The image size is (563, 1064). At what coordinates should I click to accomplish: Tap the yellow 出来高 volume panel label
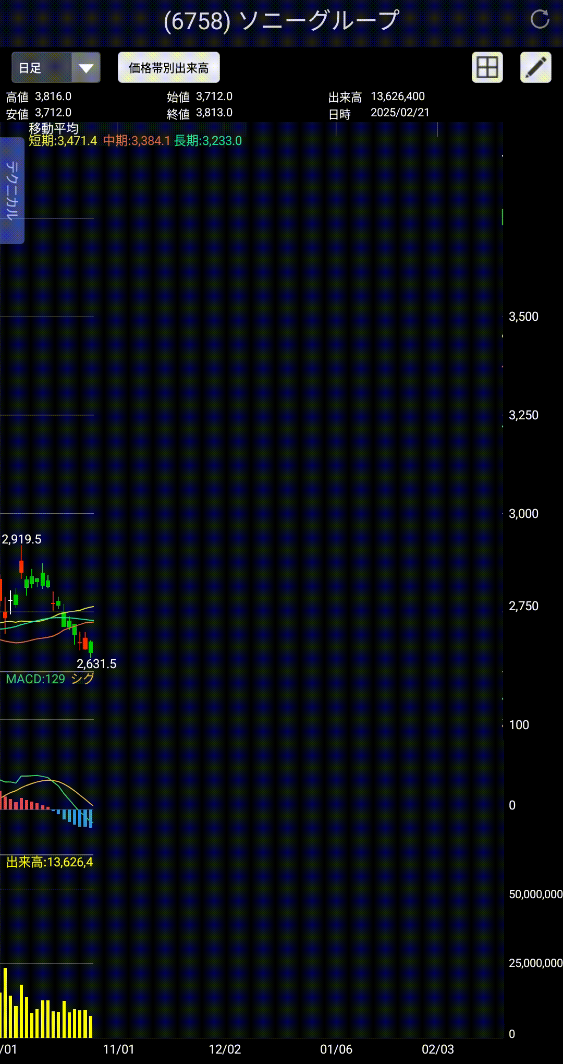point(50,862)
